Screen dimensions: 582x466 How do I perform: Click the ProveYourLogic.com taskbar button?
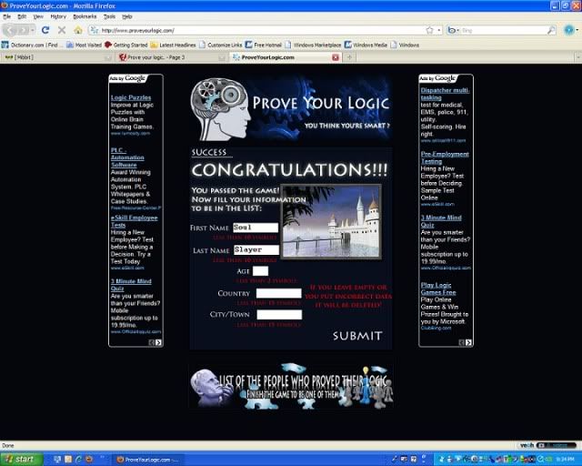(148, 460)
